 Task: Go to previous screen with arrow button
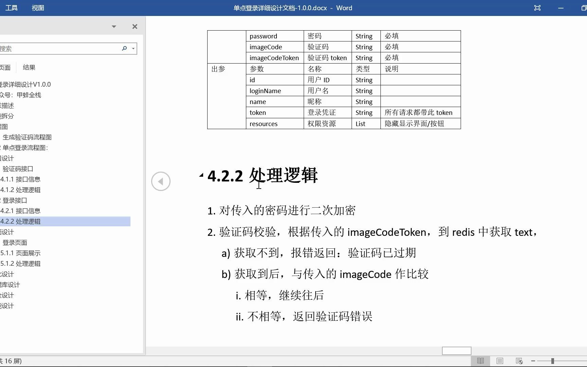tap(161, 181)
